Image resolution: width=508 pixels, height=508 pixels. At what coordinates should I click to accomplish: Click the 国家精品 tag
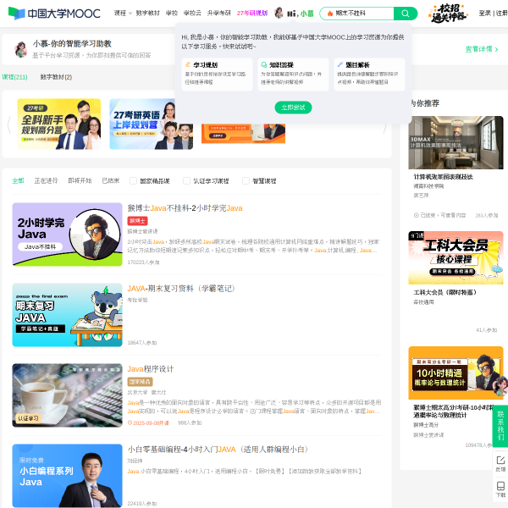(140, 382)
